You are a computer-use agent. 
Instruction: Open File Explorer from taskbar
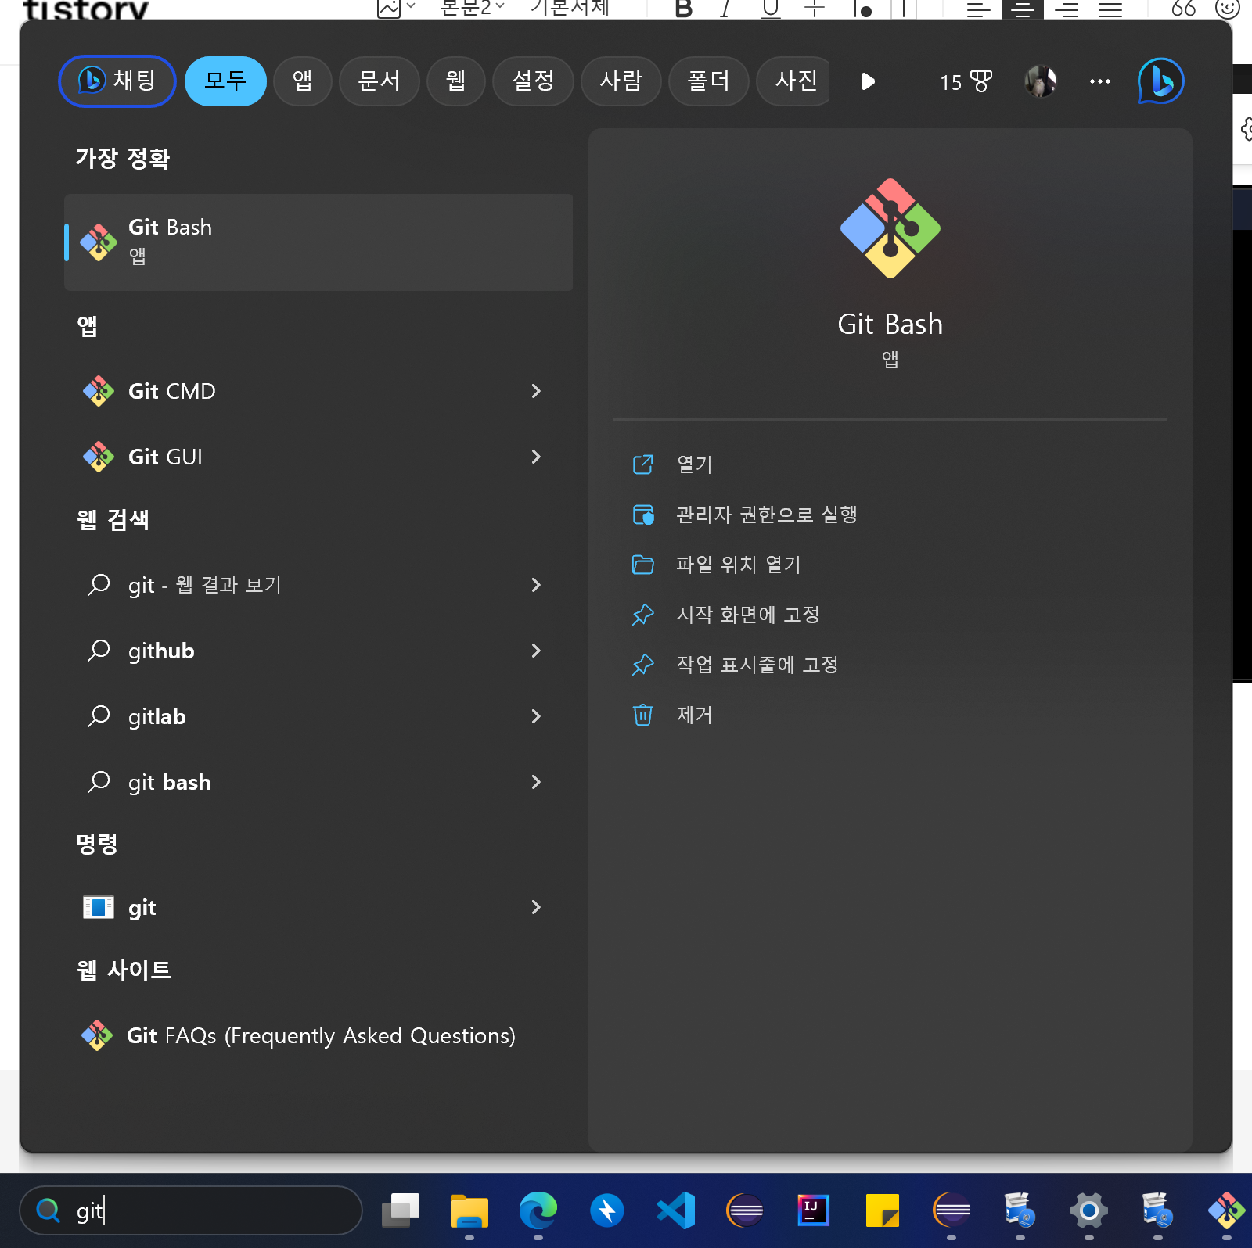[469, 1210]
